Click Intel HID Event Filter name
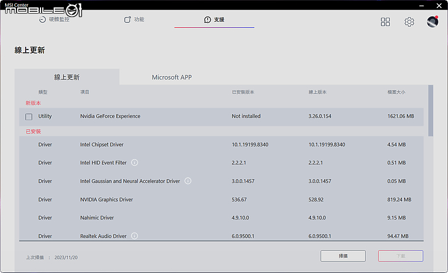This screenshot has height=273, width=448. [x=103, y=163]
